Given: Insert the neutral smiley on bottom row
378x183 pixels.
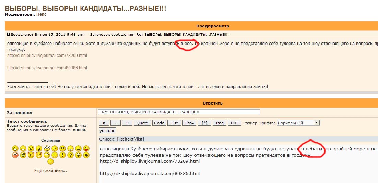Looking at the screenshot, I should [50, 162].
